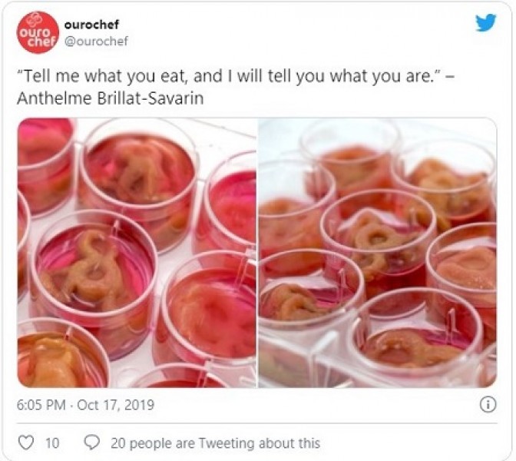The image size is (516, 461).
Task: Visit the @ourochef handle link
Action: pyautogui.click(x=96, y=41)
